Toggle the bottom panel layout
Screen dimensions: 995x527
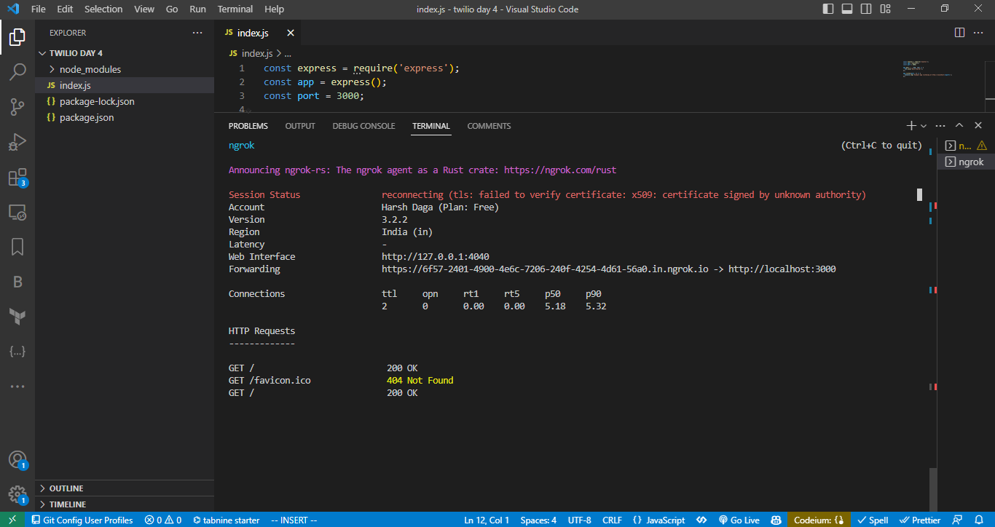coord(847,9)
